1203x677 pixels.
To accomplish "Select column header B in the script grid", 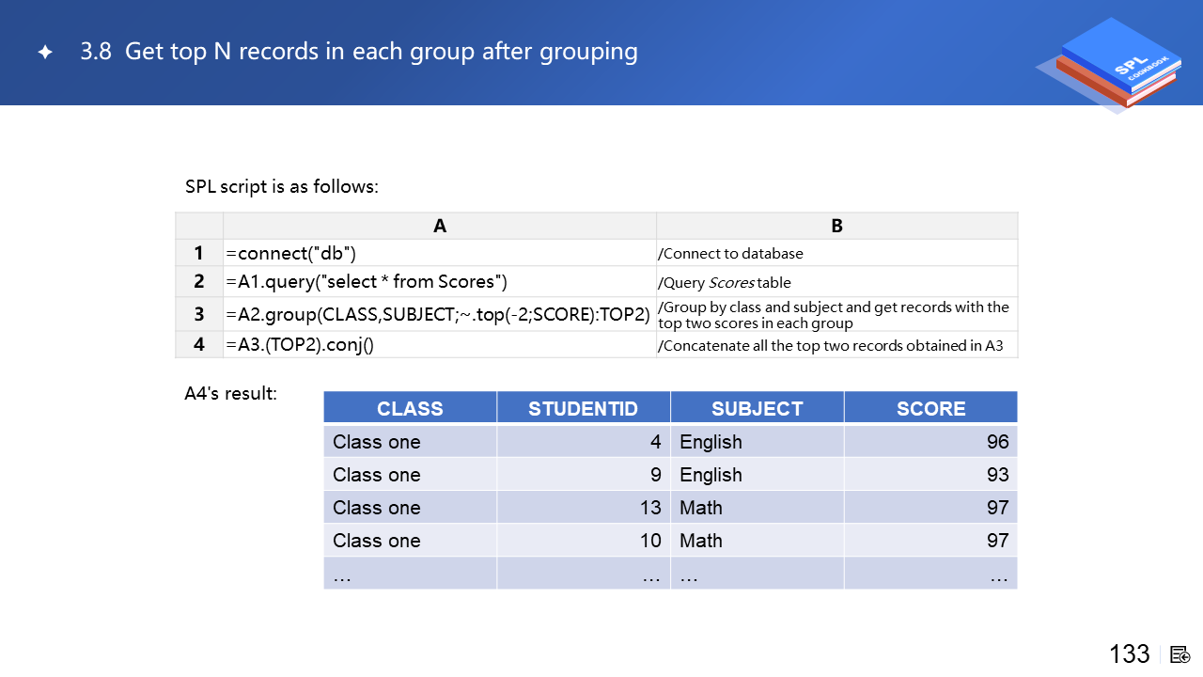I will pyautogui.click(x=836, y=226).
